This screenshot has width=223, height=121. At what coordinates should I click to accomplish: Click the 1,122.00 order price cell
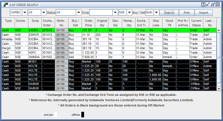click(89, 53)
